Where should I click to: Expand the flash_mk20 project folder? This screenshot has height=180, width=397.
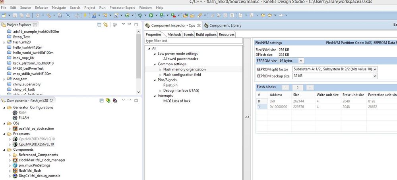4,42
